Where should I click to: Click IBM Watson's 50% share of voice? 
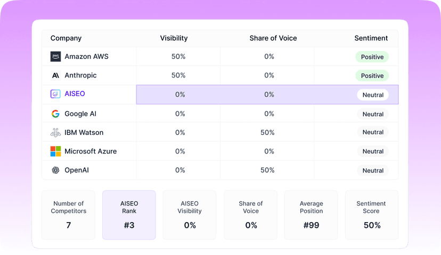(267, 132)
